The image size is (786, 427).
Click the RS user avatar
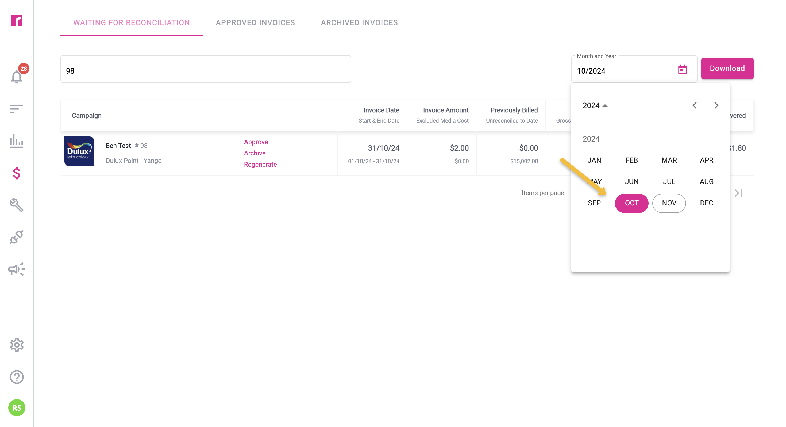tap(17, 408)
